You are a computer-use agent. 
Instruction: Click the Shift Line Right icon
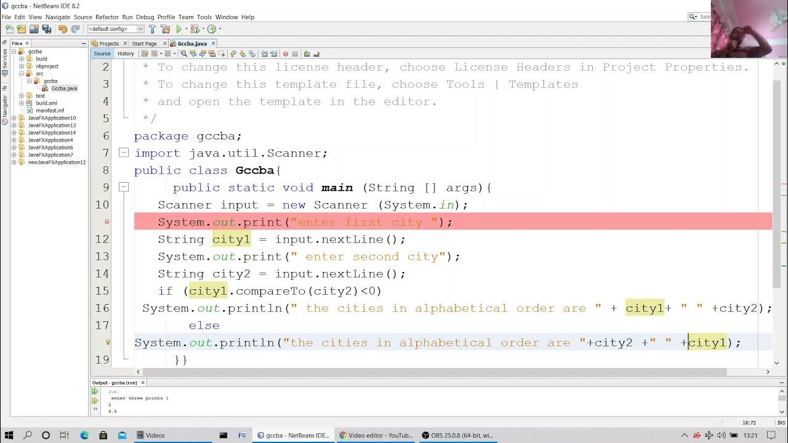tap(274, 54)
